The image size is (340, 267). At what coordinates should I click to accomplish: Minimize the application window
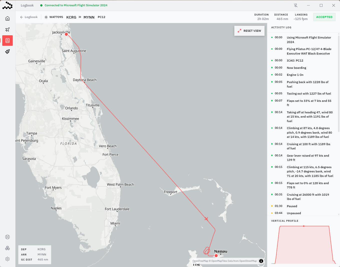[309, 5]
